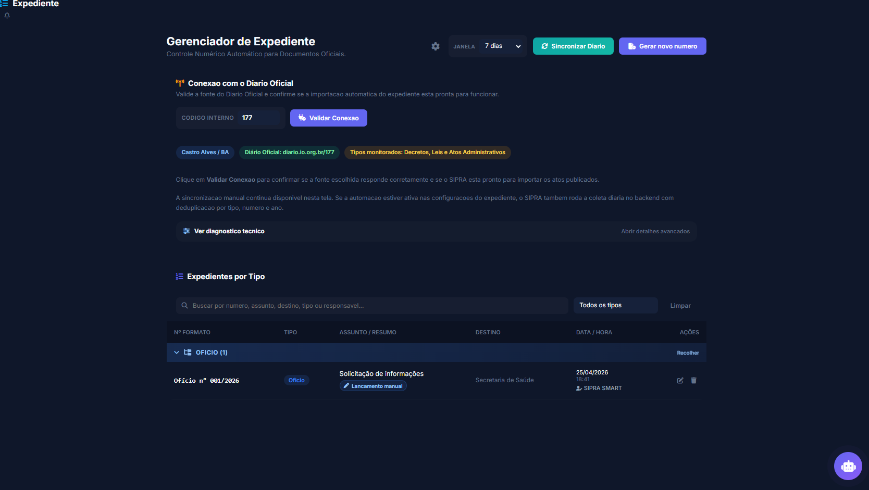Click the edit icon for Ofício nº 001/2026
Image resolution: width=869 pixels, height=490 pixels.
click(680, 381)
